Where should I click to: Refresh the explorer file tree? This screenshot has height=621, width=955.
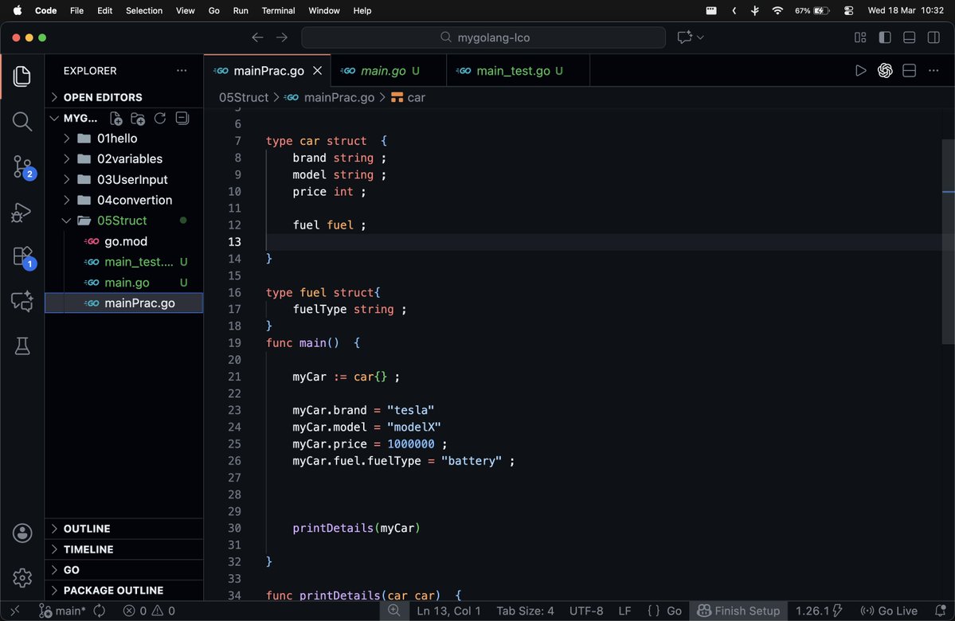coord(160,118)
